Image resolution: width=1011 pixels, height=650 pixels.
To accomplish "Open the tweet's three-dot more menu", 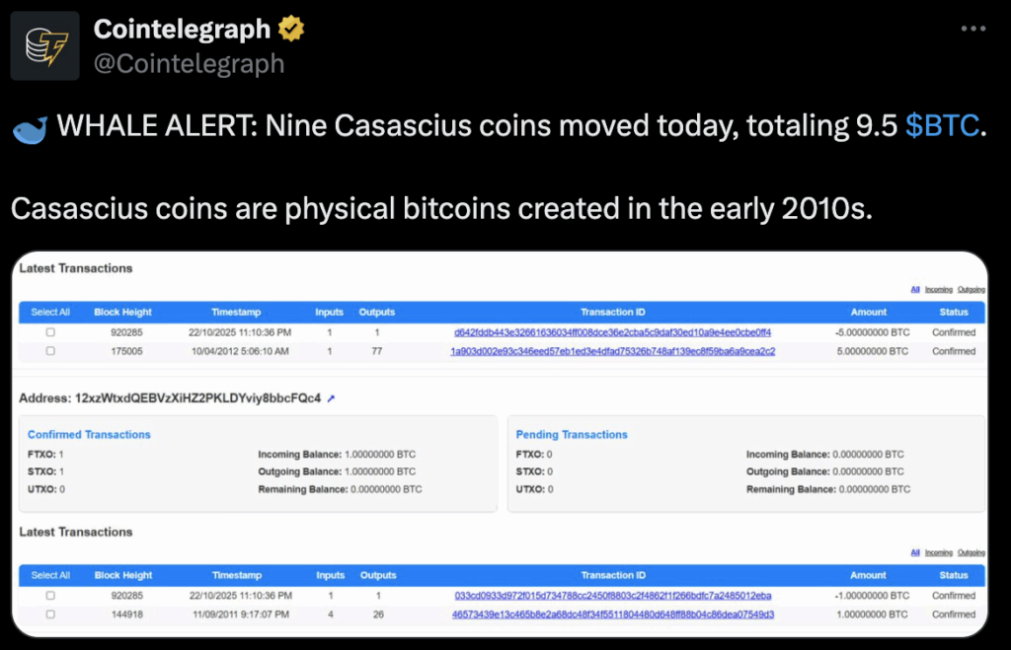I will [x=973, y=30].
